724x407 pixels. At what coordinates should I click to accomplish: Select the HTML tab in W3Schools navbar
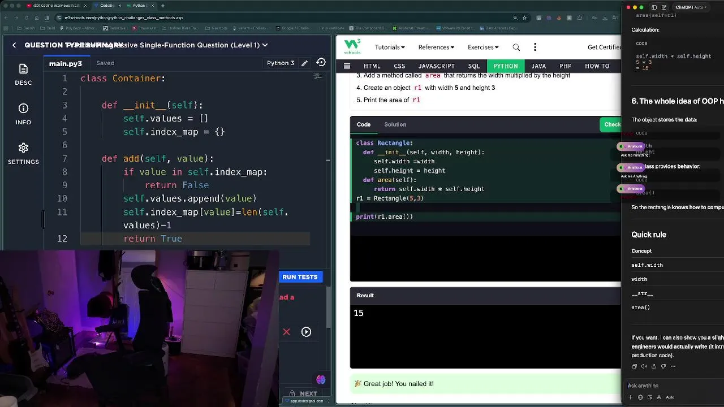pyautogui.click(x=372, y=66)
